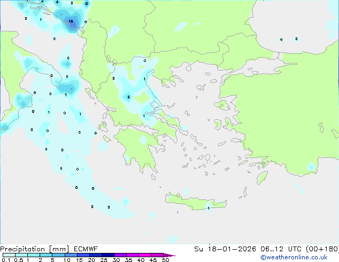
Task: Open the weatheronline.co.uk copyright link
Action: pos(294,257)
